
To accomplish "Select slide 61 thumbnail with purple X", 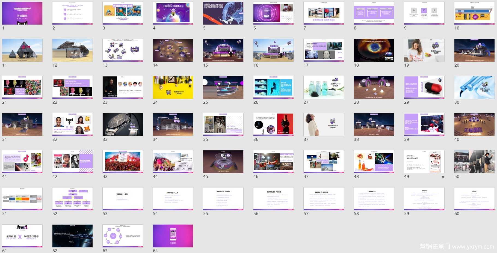I will click(x=22, y=236).
